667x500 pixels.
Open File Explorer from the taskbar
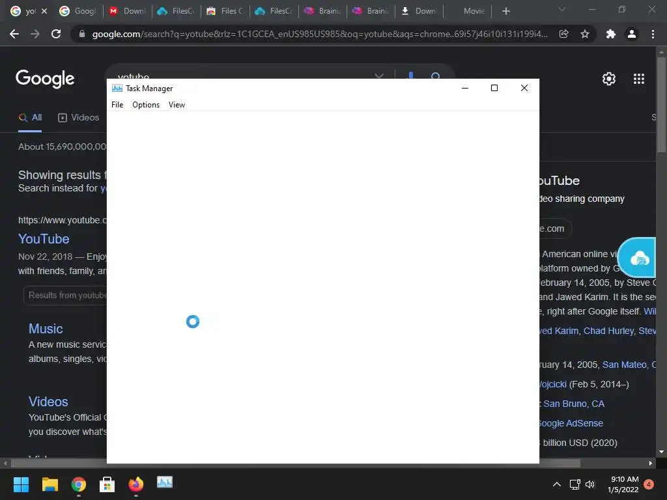click(50, 484)
